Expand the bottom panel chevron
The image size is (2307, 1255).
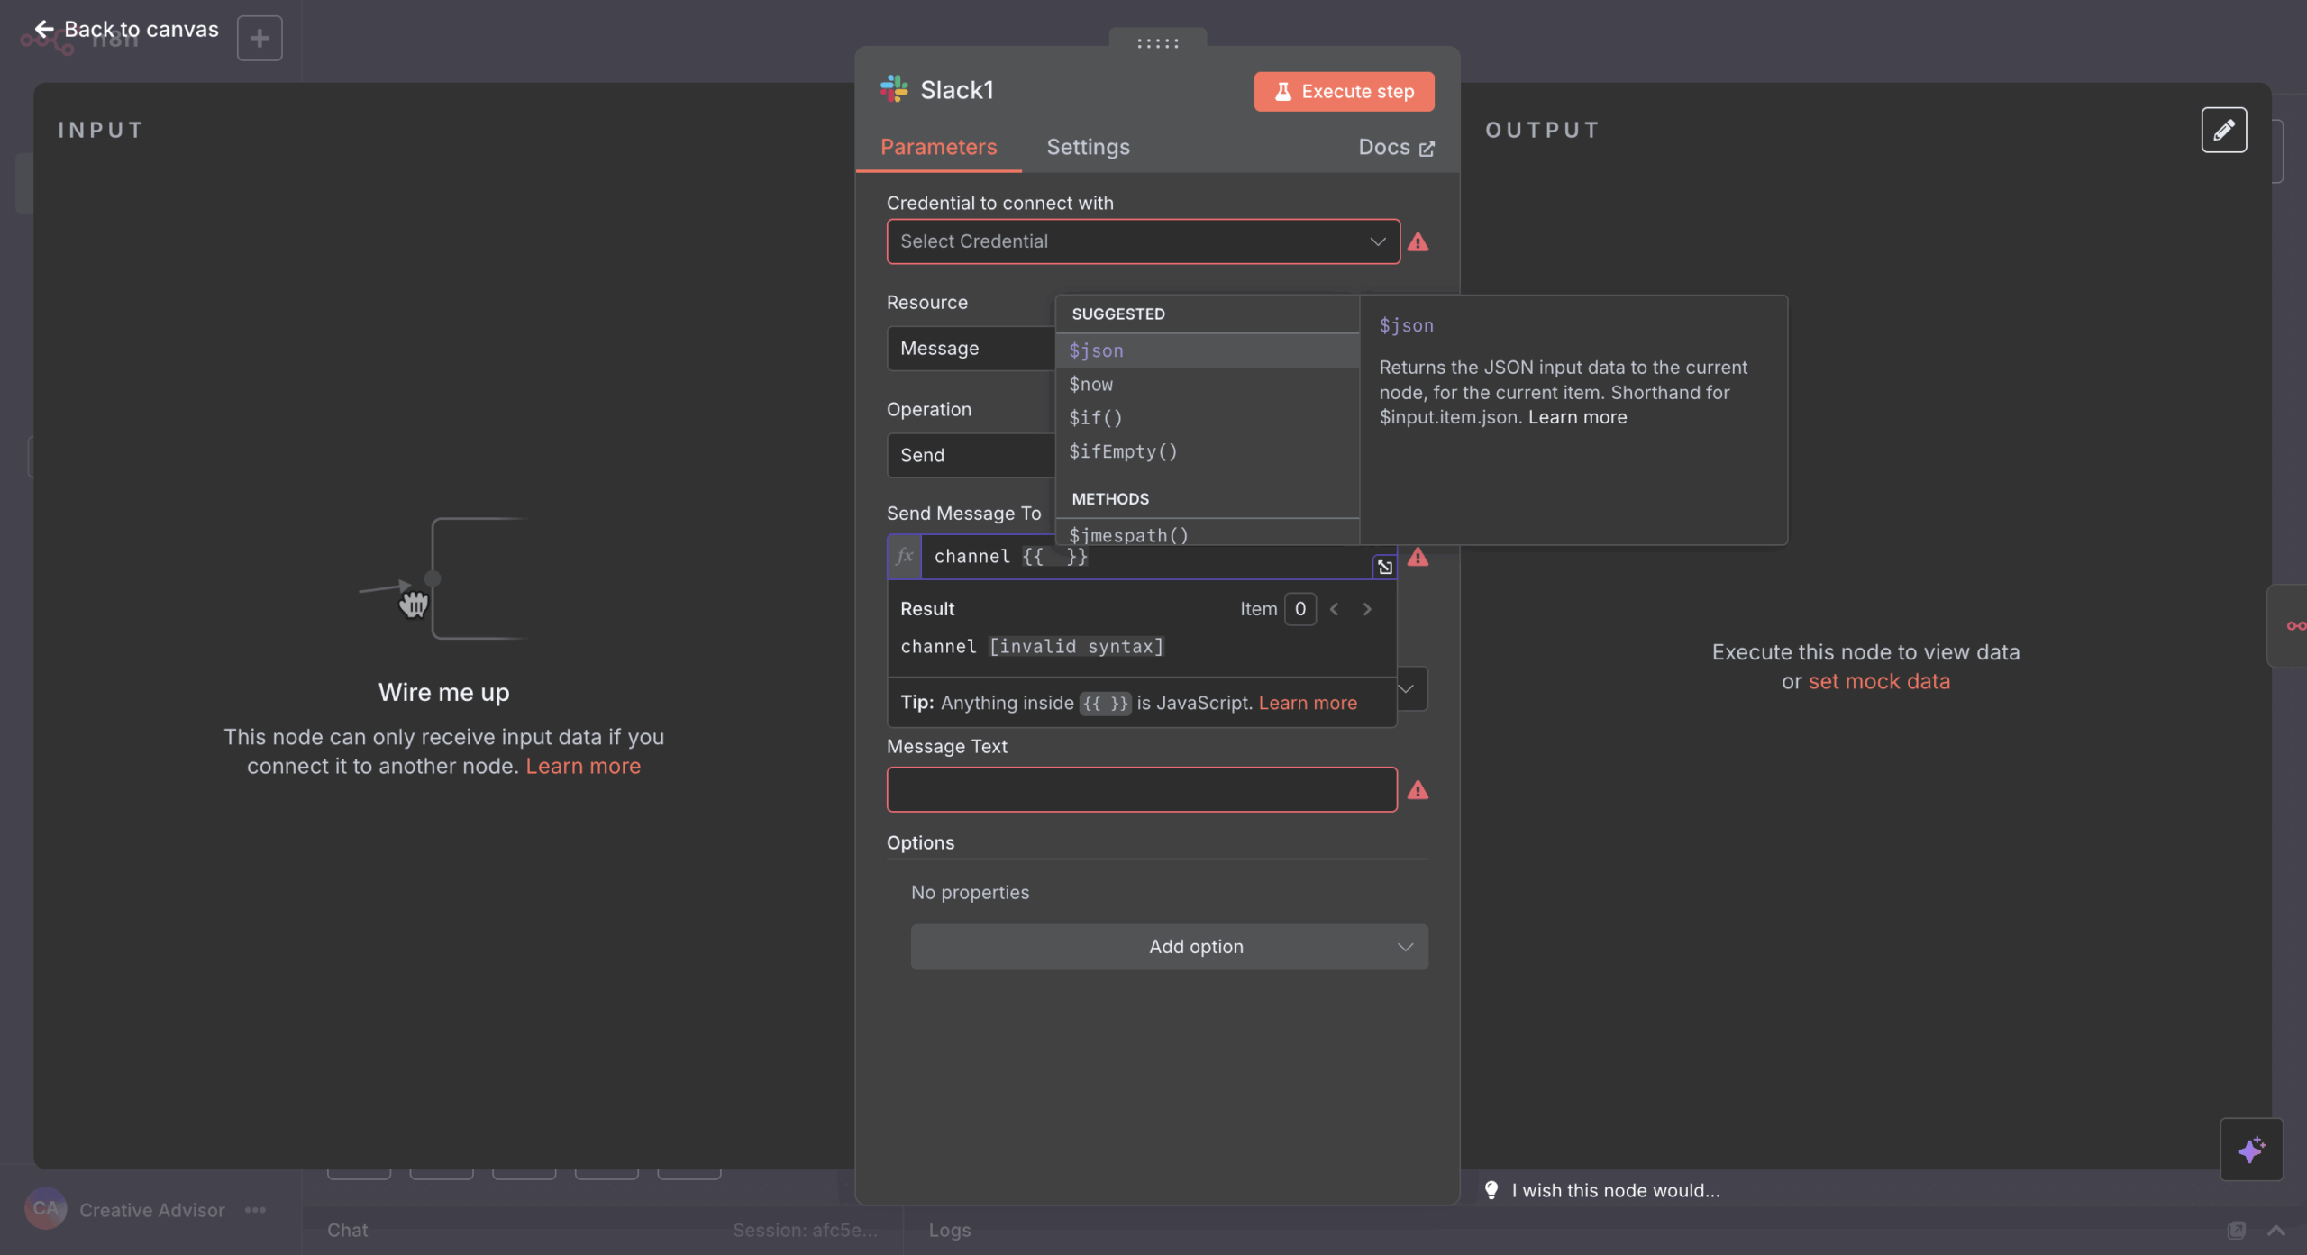2276,1230
